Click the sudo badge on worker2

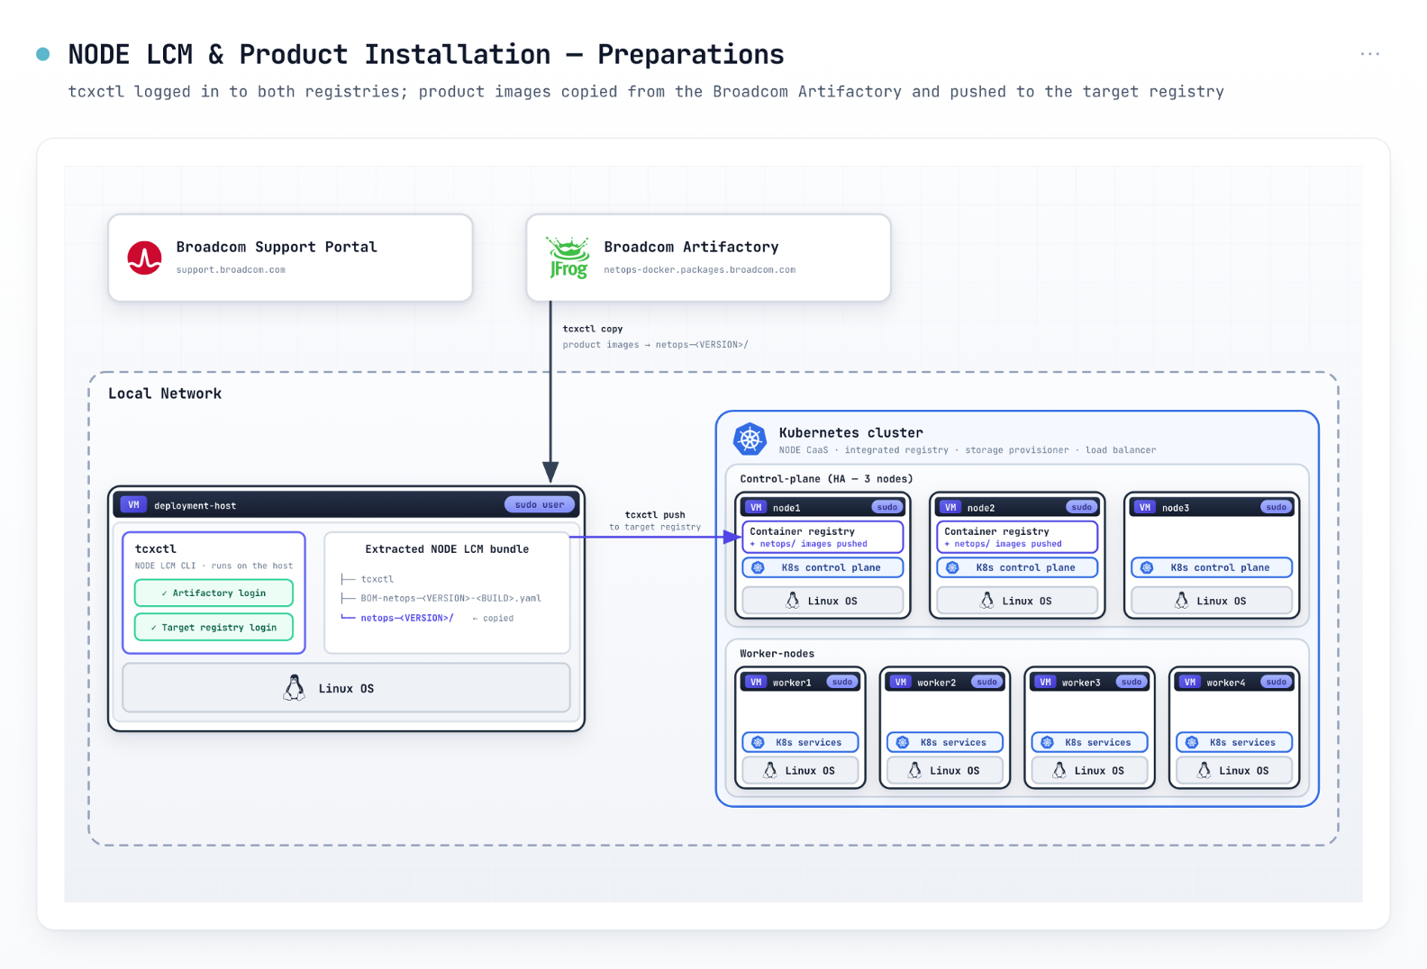(x=986, y=682)
